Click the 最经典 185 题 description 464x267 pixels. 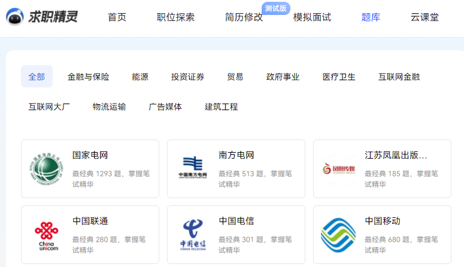[x=401, y=179]
